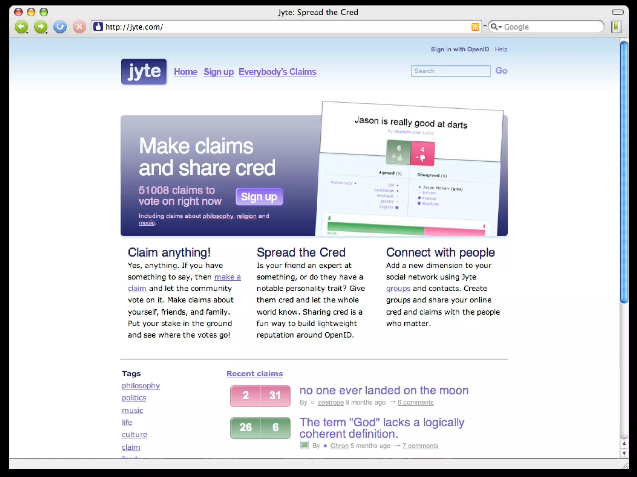The height and width of the screenshot is (477, 637).
Task: Click the vertical scrollbar down arrow
Action: coord(624,453)
